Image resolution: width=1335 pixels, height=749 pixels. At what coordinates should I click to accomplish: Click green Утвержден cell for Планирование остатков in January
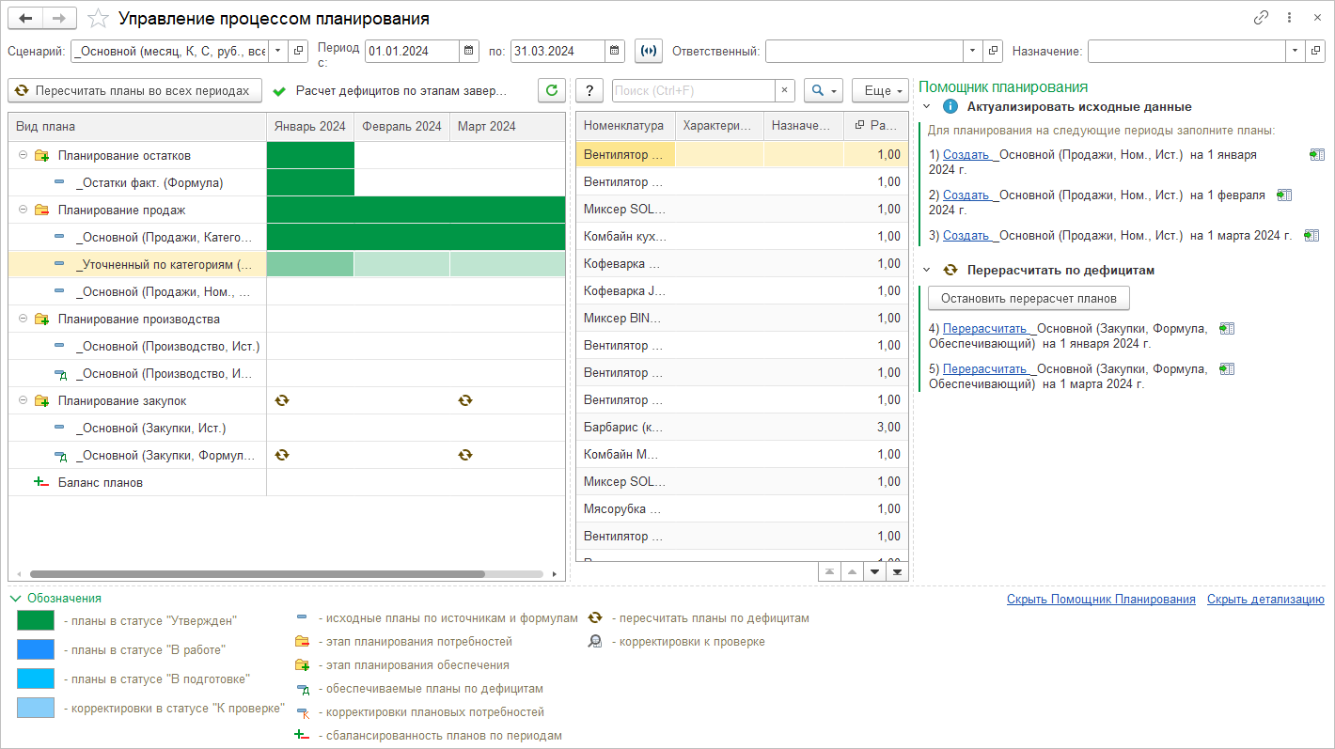tap(310, 155)
